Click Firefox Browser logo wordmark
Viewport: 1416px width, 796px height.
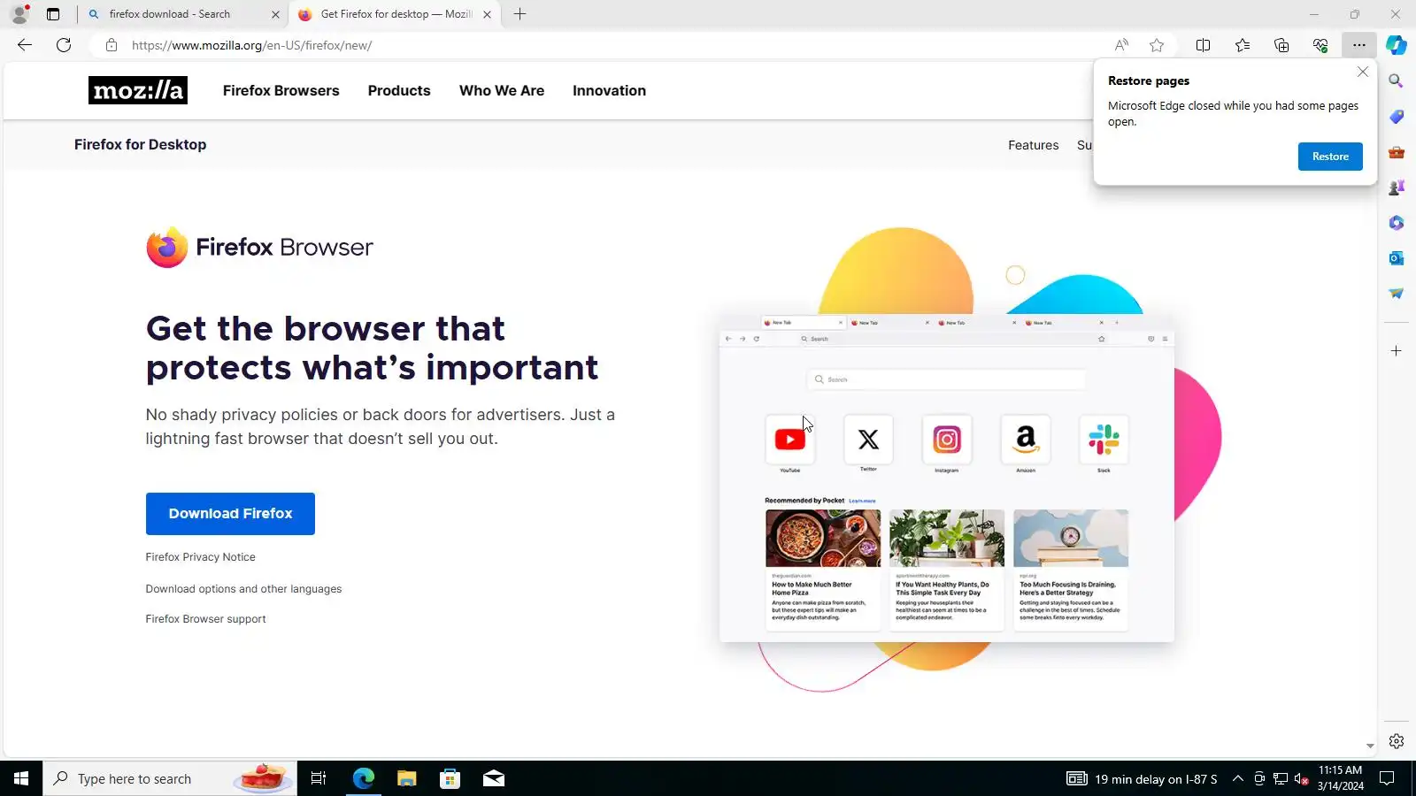259,247
